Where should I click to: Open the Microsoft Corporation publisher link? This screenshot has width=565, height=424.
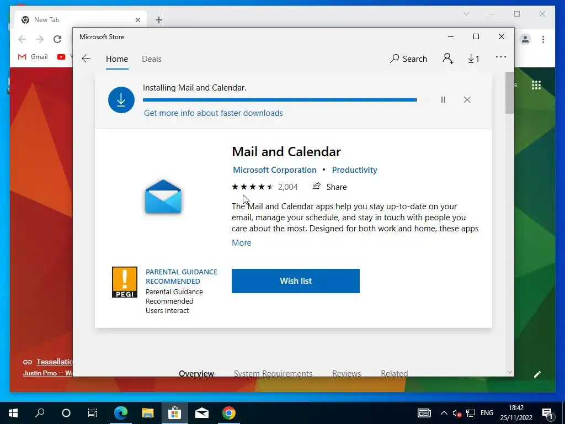(x=275, y=170)
